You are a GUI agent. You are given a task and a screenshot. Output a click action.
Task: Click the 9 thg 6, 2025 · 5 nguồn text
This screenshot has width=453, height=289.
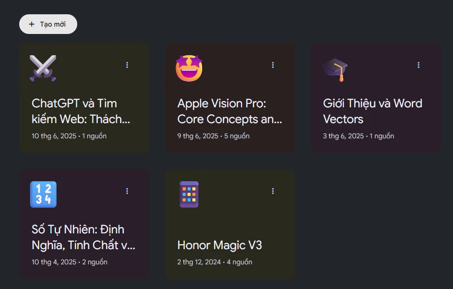coord(213,136)
